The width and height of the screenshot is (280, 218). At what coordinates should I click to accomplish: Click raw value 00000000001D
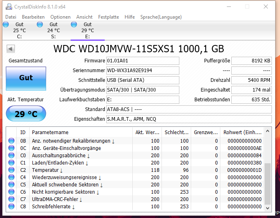(244, 170)
